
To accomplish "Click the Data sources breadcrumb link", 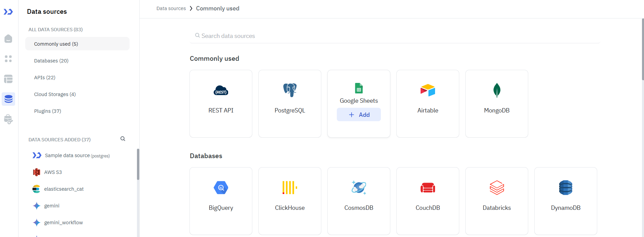I will (171, 8).
